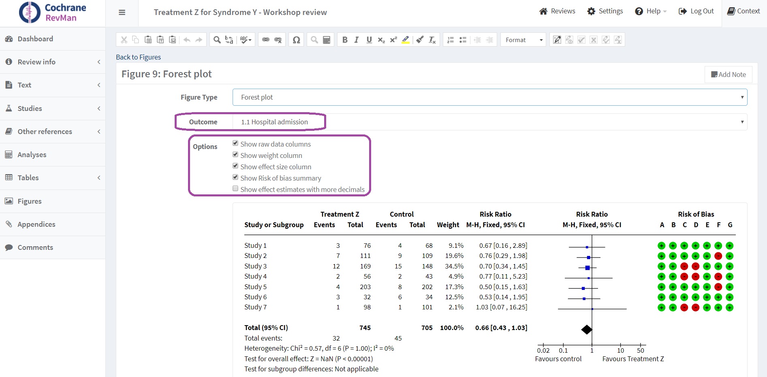This screenshot has width=767, height=377.
Task: Click the Back to Figures link
Action: pyautogui.click(x=138, y=57)
